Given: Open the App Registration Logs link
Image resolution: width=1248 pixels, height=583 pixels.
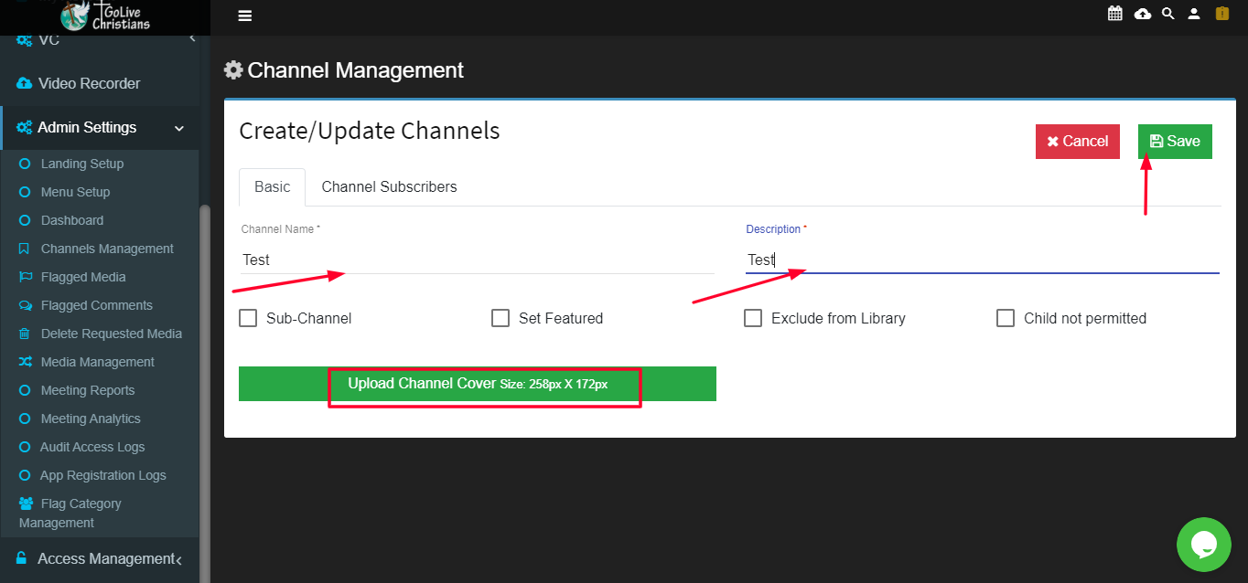Looking at the screenshot, I should (103, 475).
